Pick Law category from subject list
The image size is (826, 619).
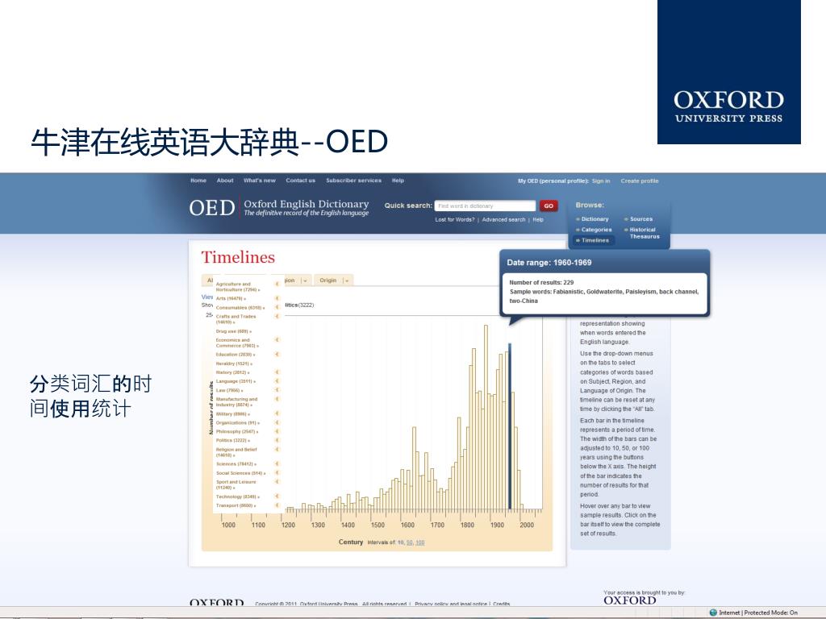229,390
